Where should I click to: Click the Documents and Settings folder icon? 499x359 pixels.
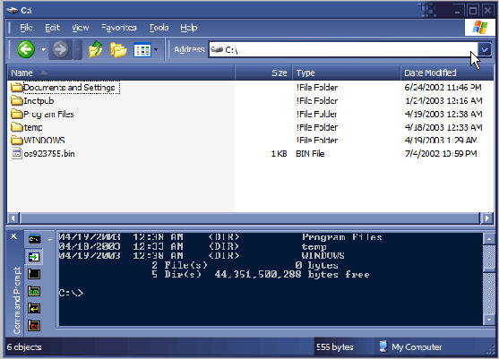16,87
